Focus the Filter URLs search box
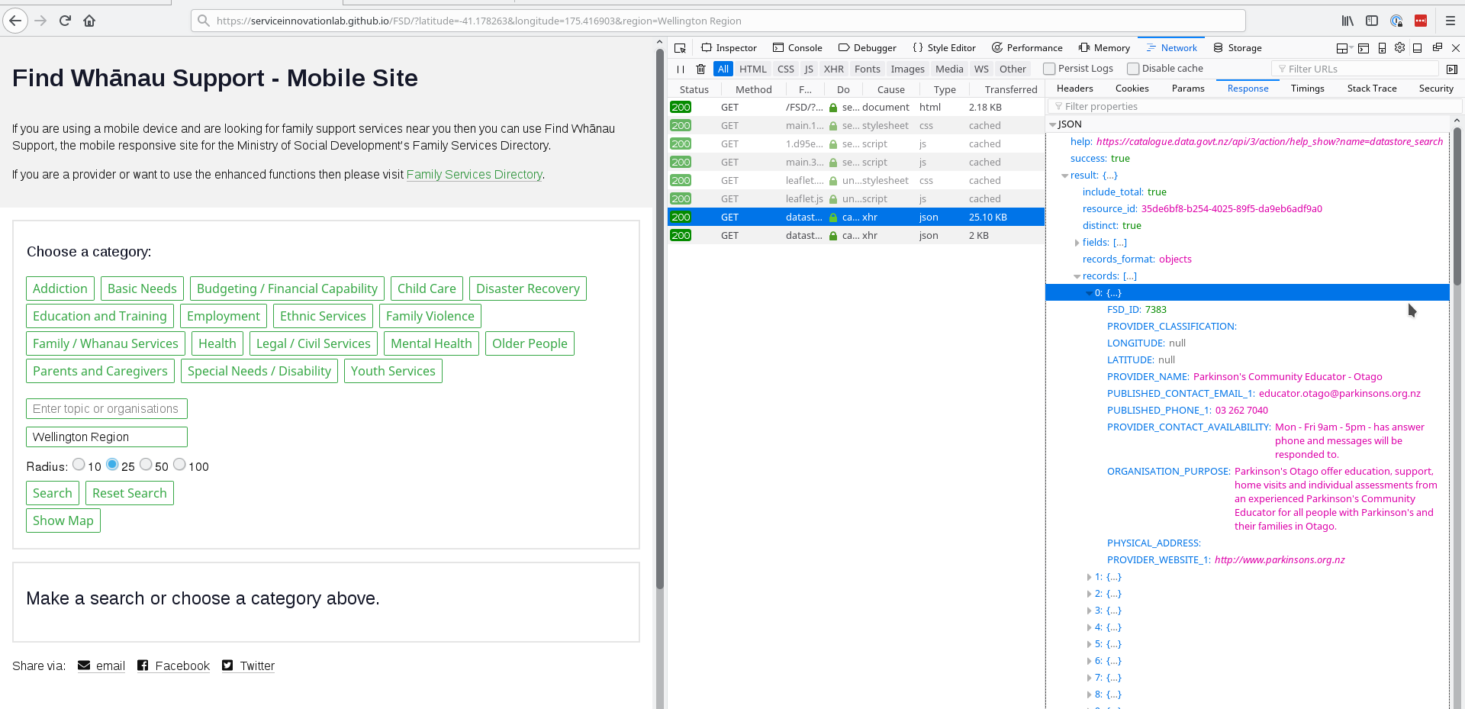1465x709 pixels. [x=1354, y=69]
